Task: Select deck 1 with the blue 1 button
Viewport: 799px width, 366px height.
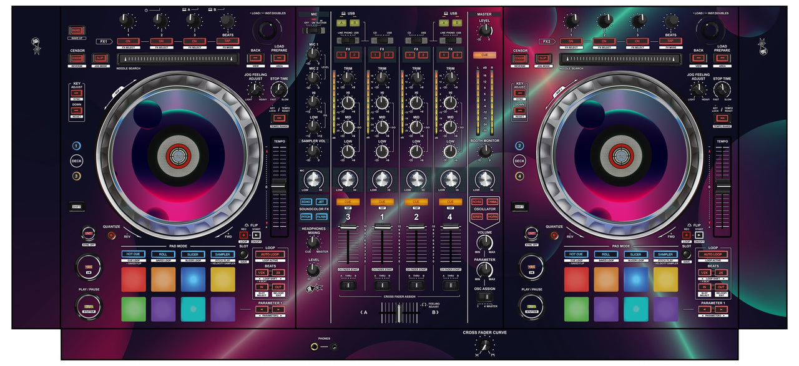Action: tap(76, 146)
